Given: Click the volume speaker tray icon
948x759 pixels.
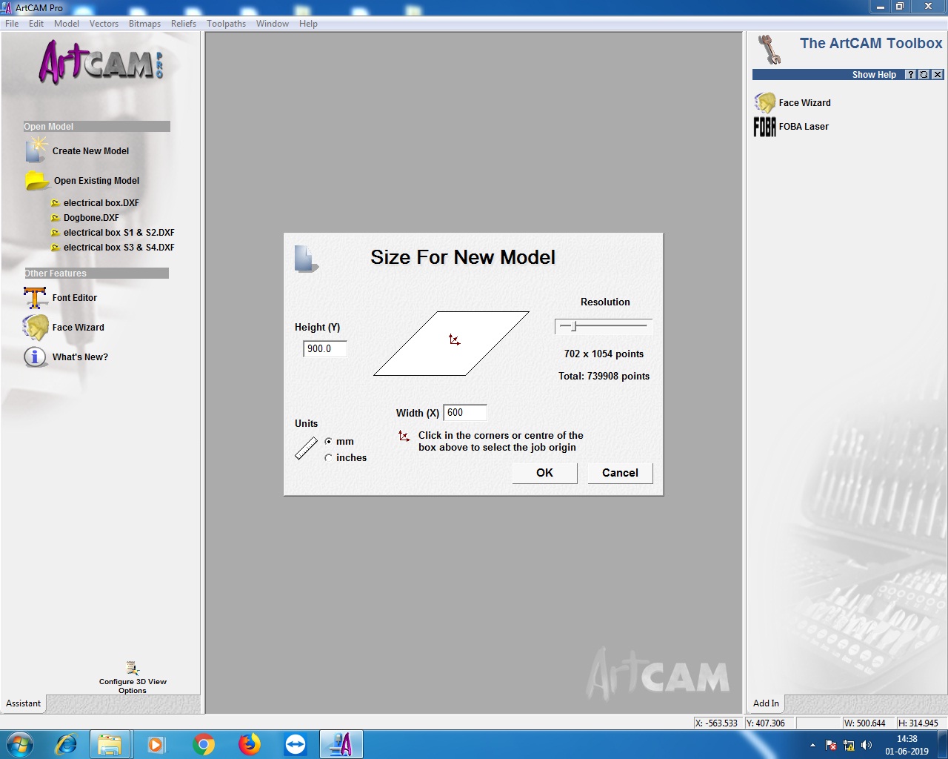Looking at the screenshot, I should click(867, 745).
